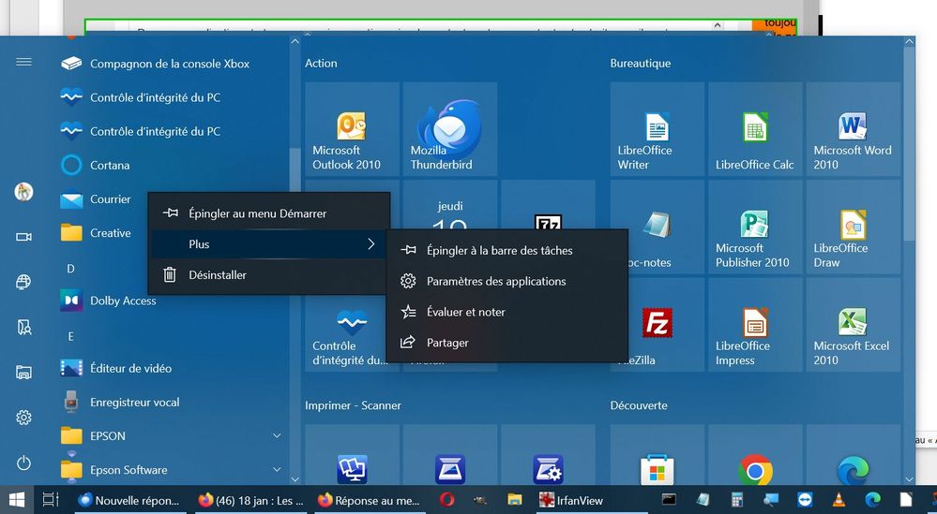Expand the EPSON folder chevron
Viewport: 937px width, 514px height.
tap(277, 435)
